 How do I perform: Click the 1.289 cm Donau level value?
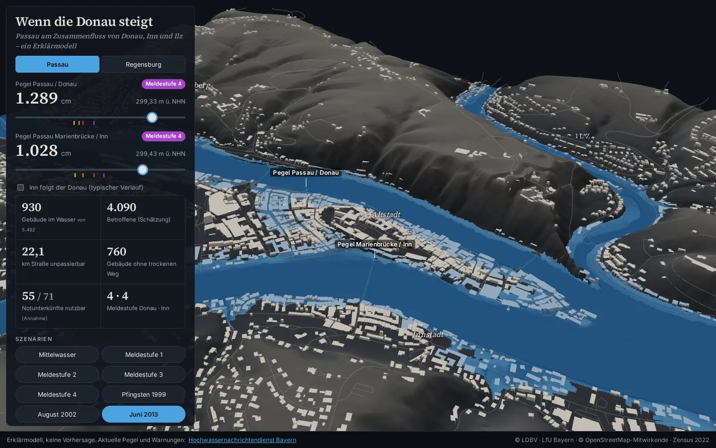coord(43,99)
